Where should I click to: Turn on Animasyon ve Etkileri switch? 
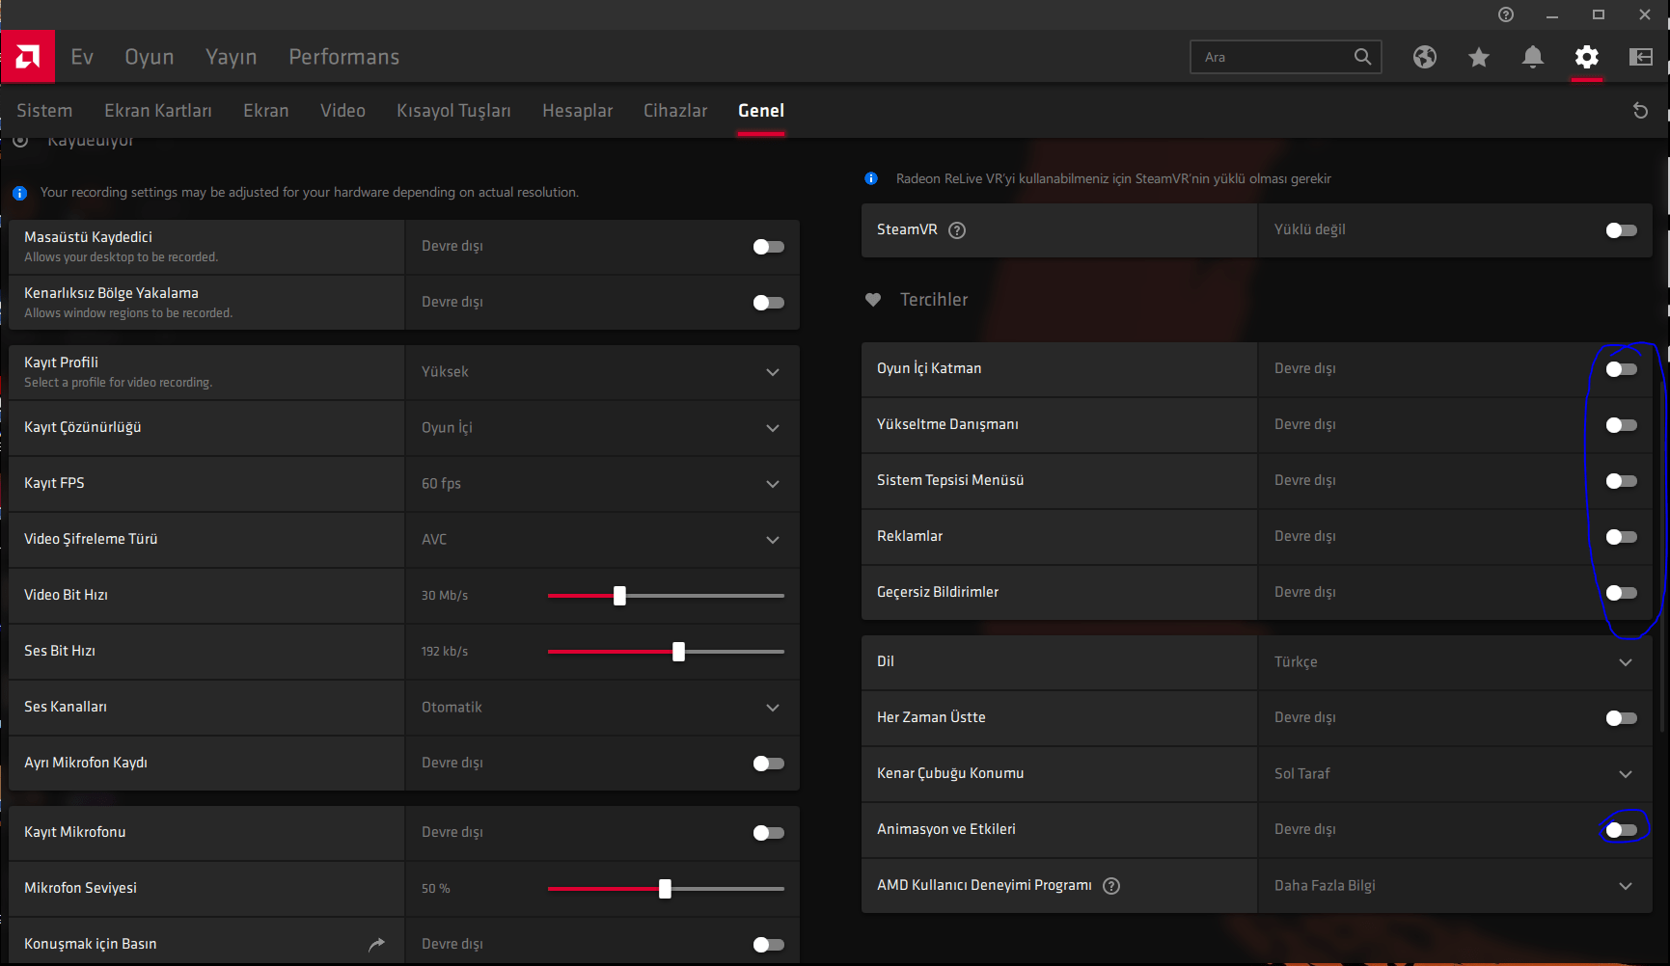1621,830
